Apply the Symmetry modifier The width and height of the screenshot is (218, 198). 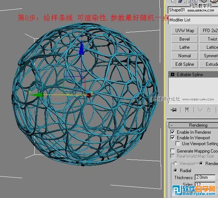tap(209, 56)
